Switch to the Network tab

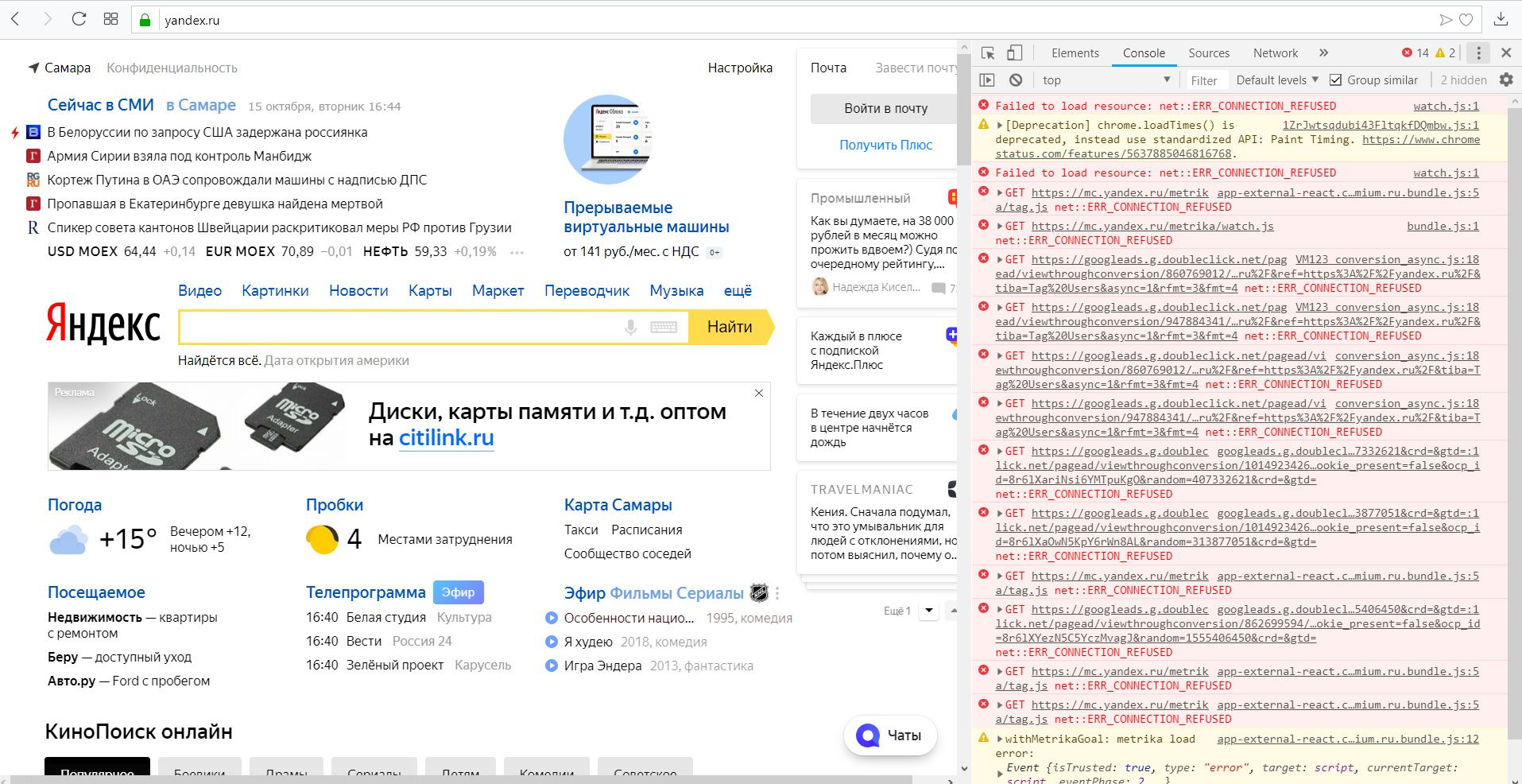pyautogui.click(x=1276, y=53)
